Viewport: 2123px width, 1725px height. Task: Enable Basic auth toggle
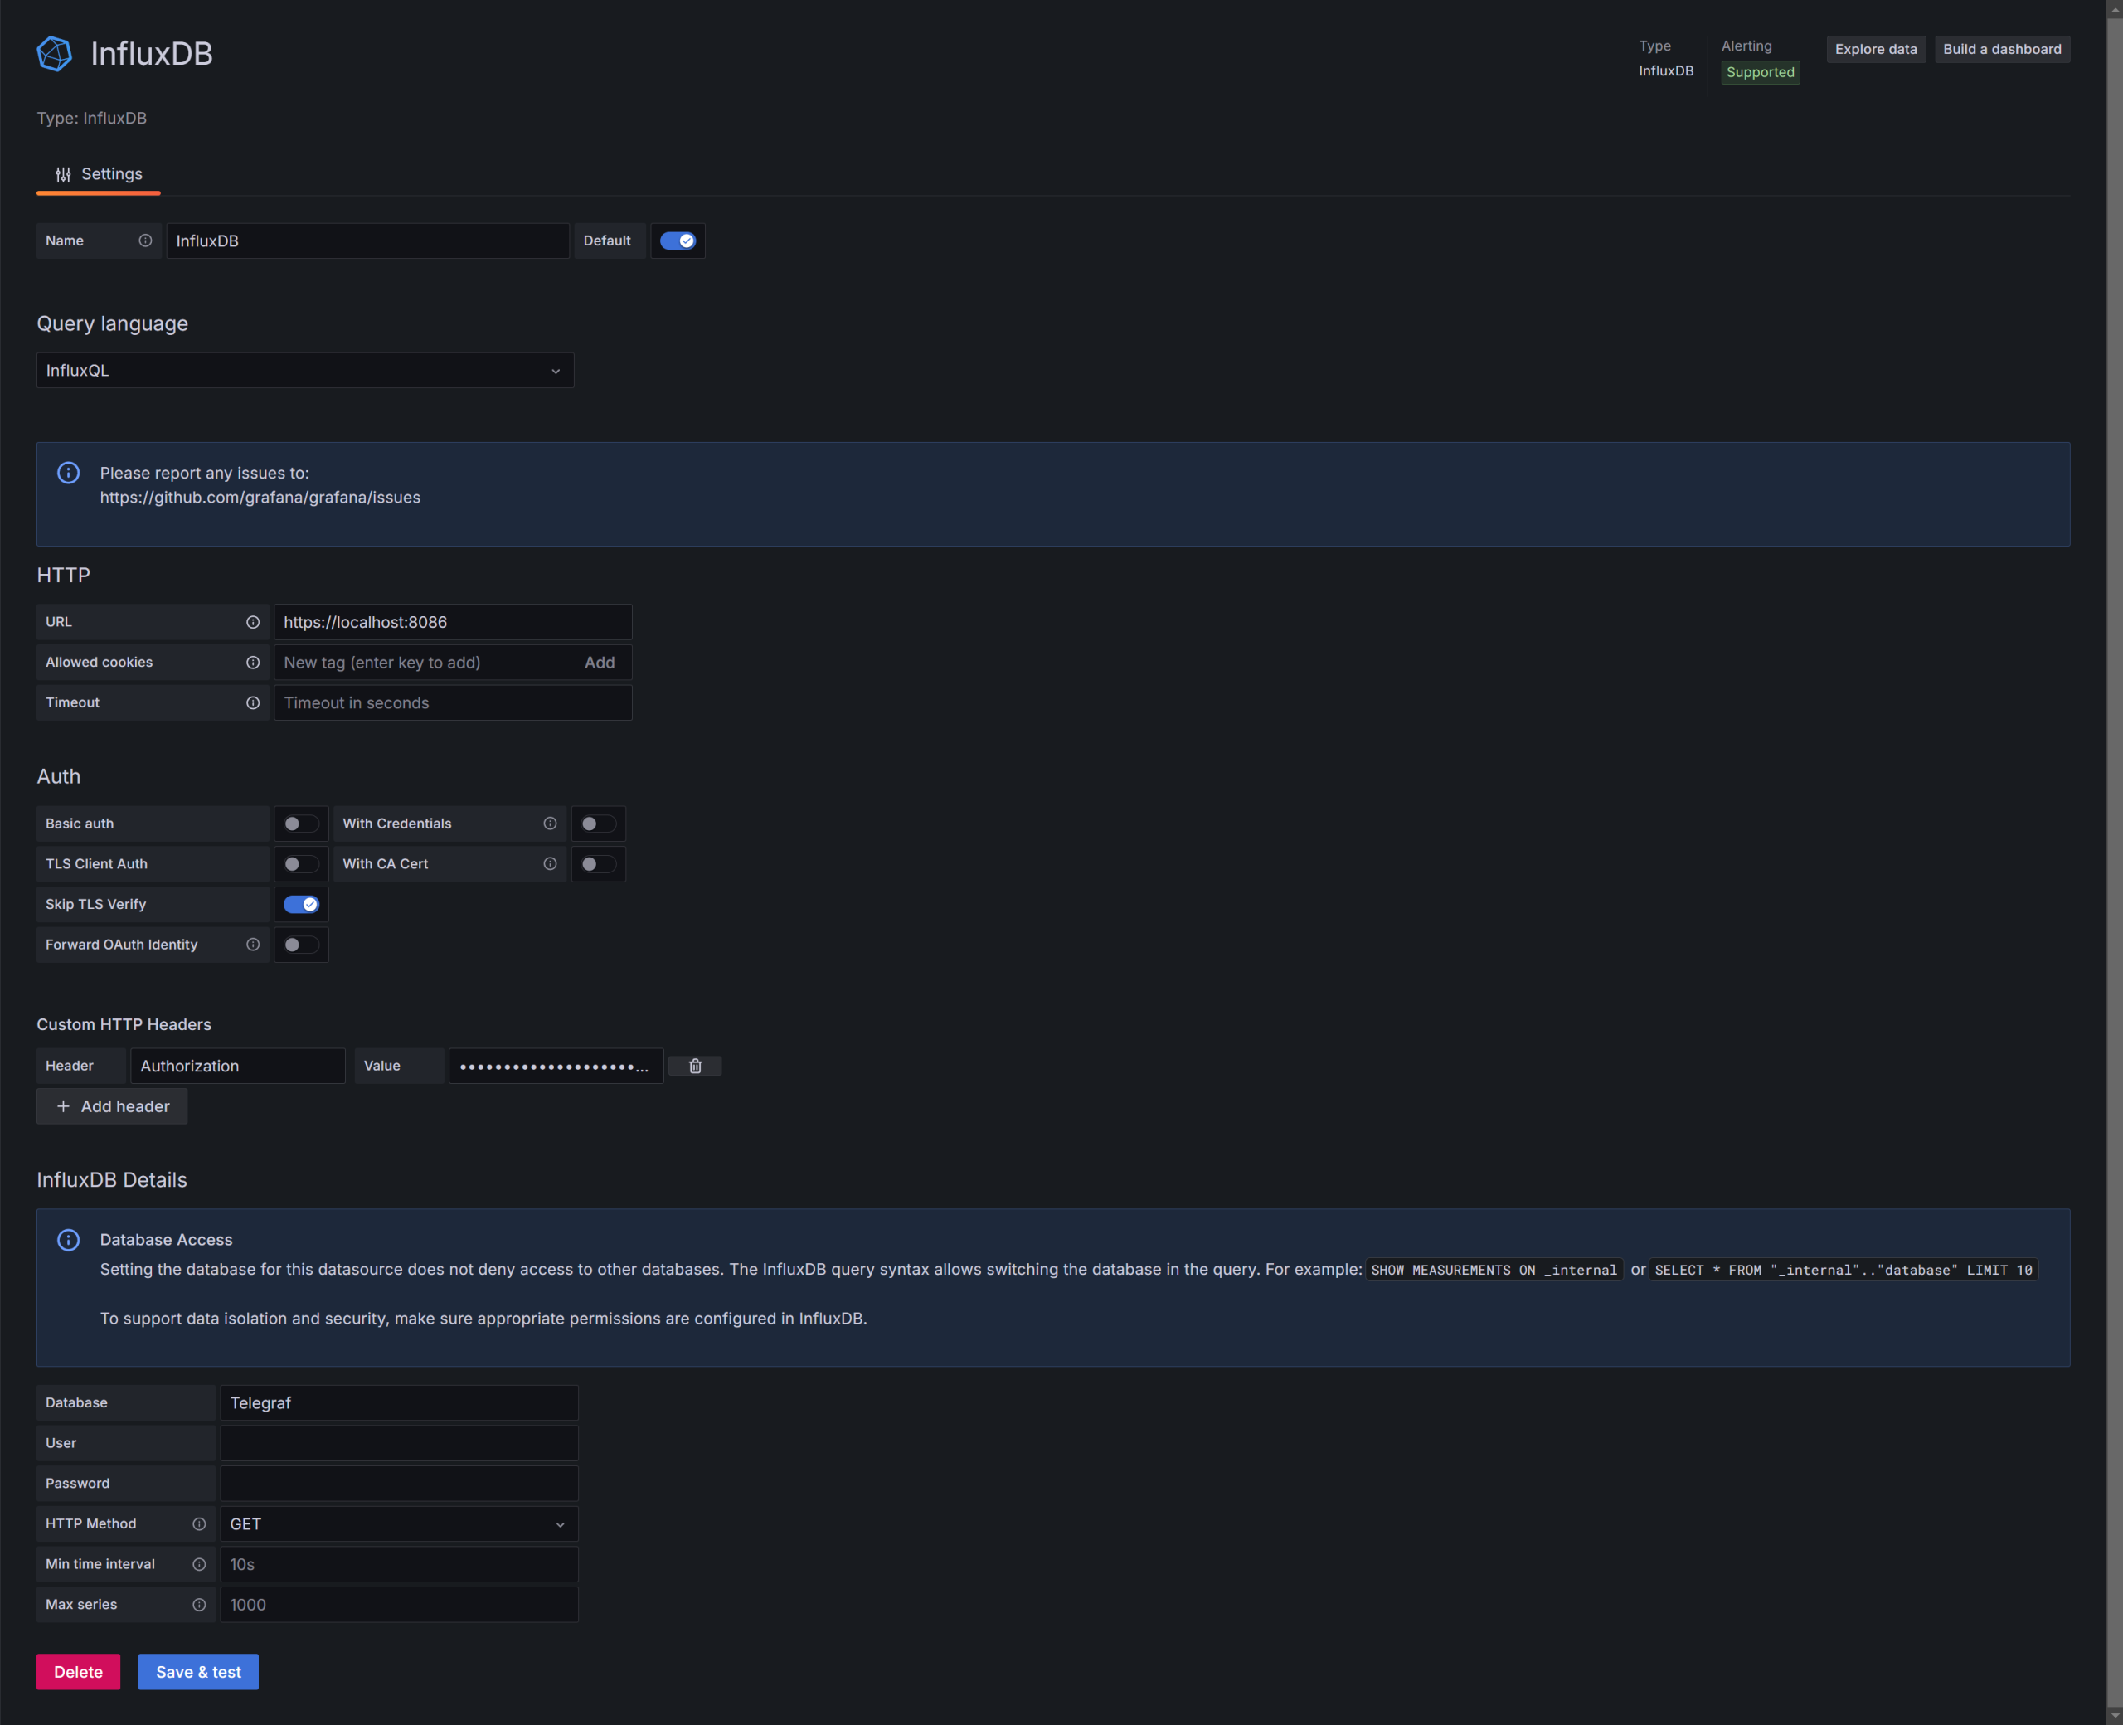tap(301, 824)
